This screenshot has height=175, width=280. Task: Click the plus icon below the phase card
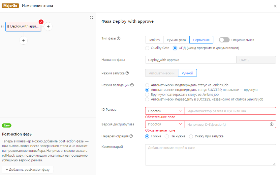23,40
